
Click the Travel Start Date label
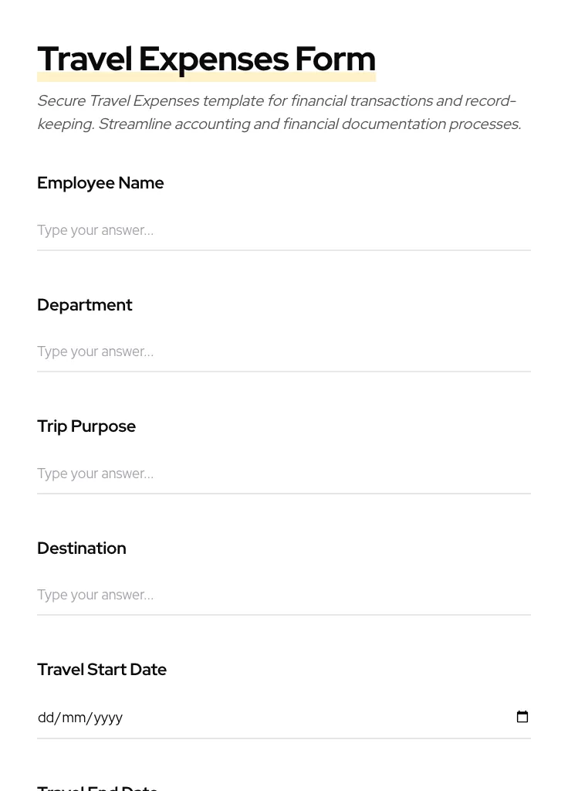coord(102,669)
